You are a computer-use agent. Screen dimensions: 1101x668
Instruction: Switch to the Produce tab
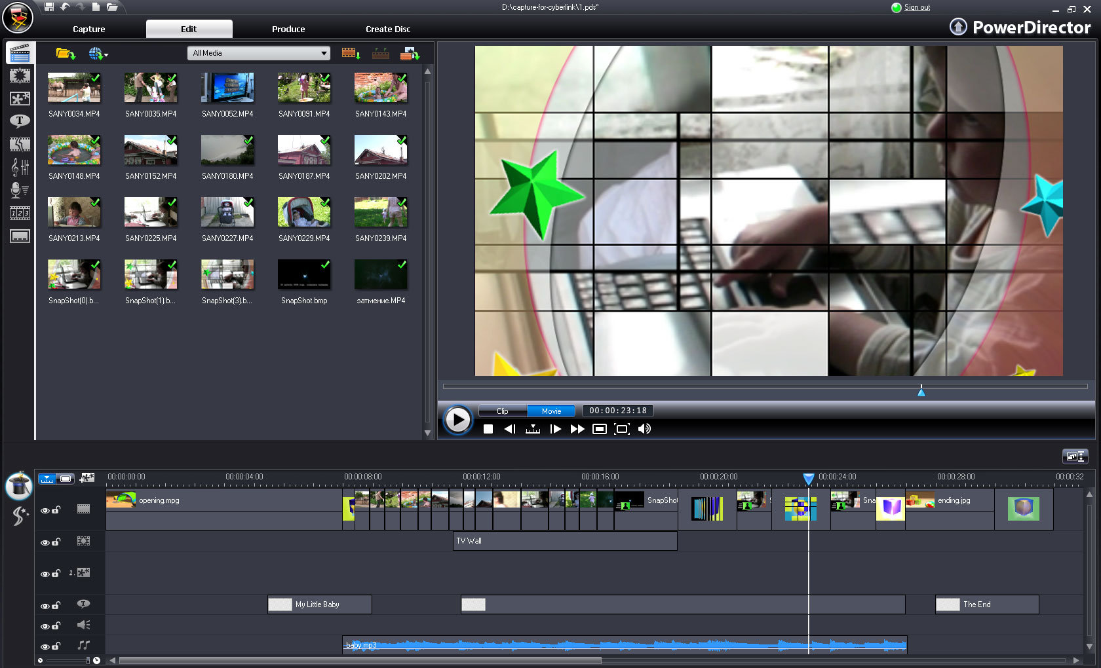(x=288, y=29)
